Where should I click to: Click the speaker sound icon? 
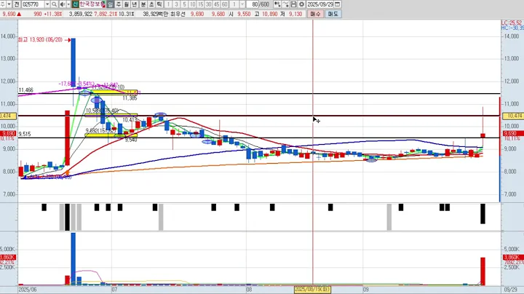63,4
